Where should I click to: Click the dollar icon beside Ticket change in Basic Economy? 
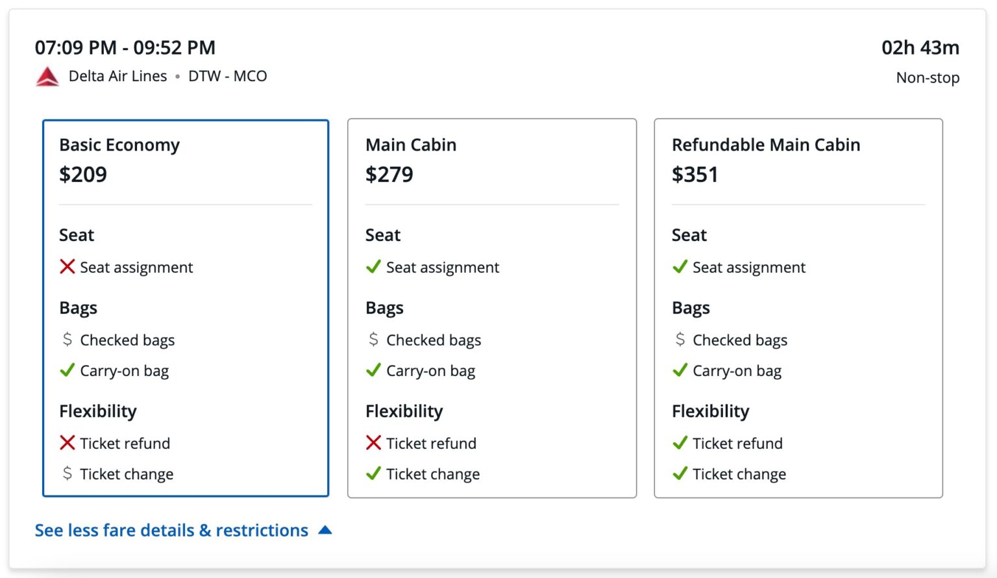click(67, 473)
